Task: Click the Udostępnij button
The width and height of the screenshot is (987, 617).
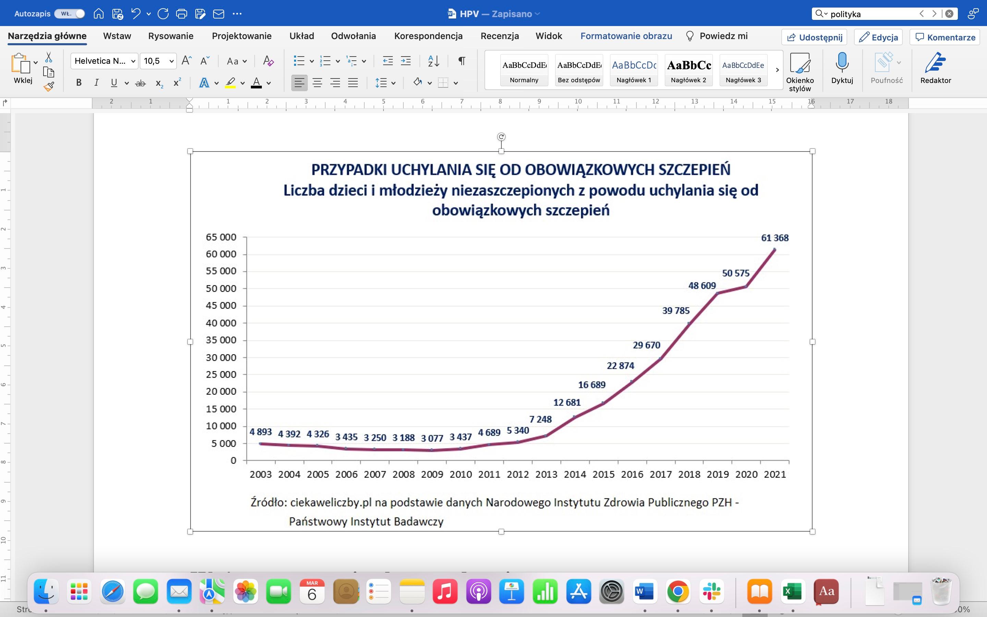Action: [x=814, y=37]
